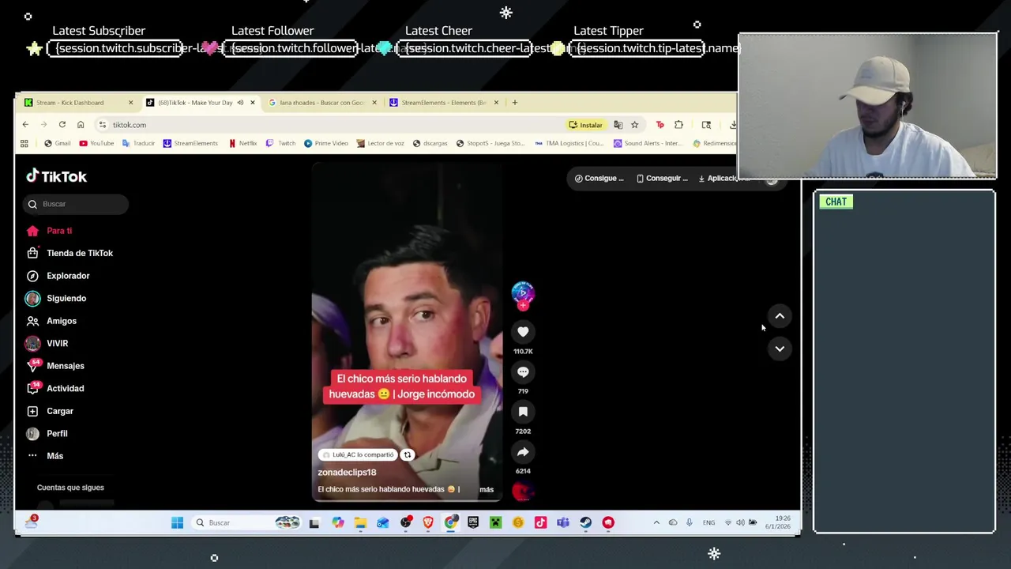Click the repost icon next to Lulu_AC

pyautogui.click(x=408, y=454)
